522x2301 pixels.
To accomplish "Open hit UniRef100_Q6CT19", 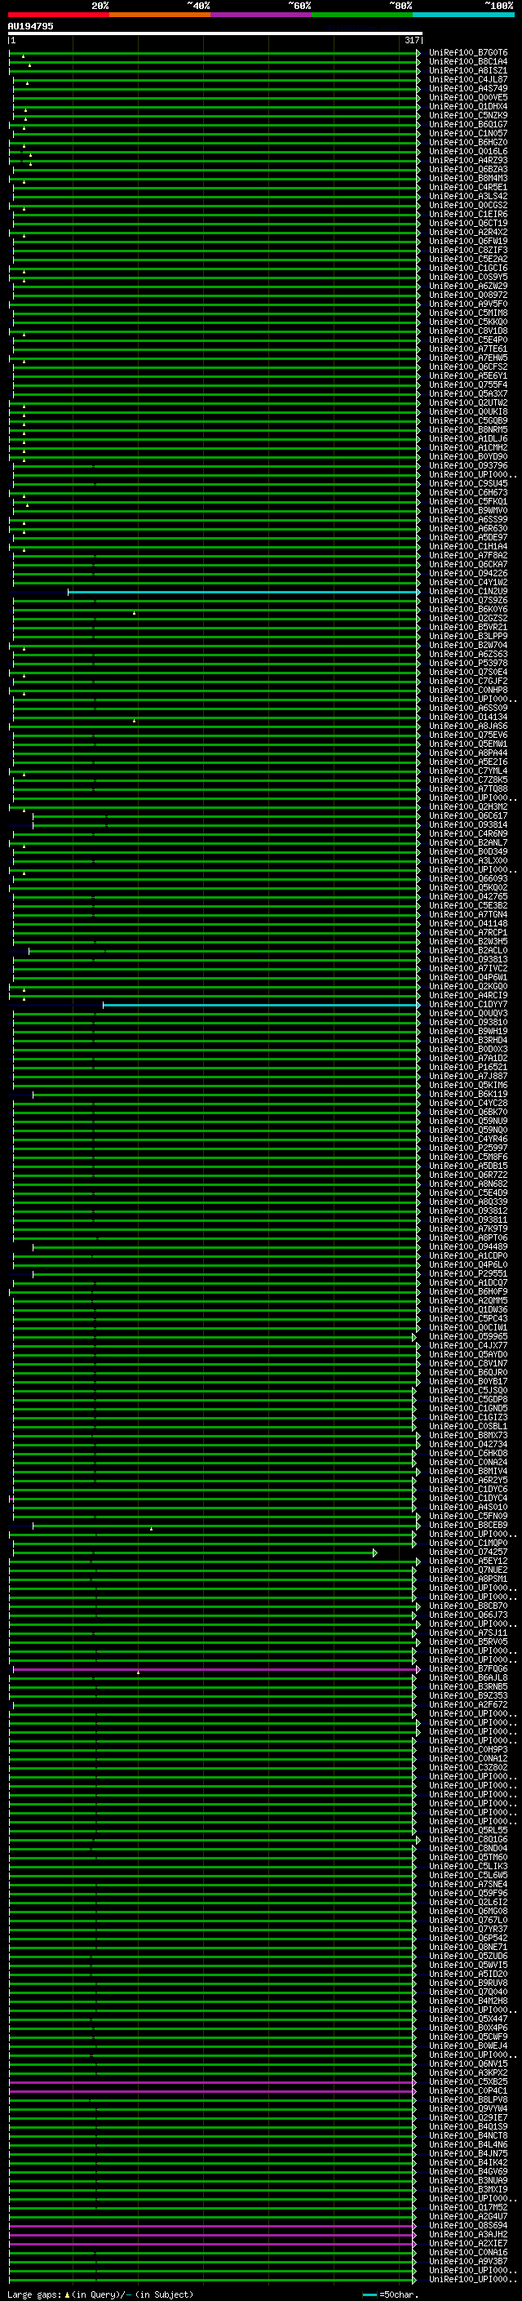I will (468, 224).
